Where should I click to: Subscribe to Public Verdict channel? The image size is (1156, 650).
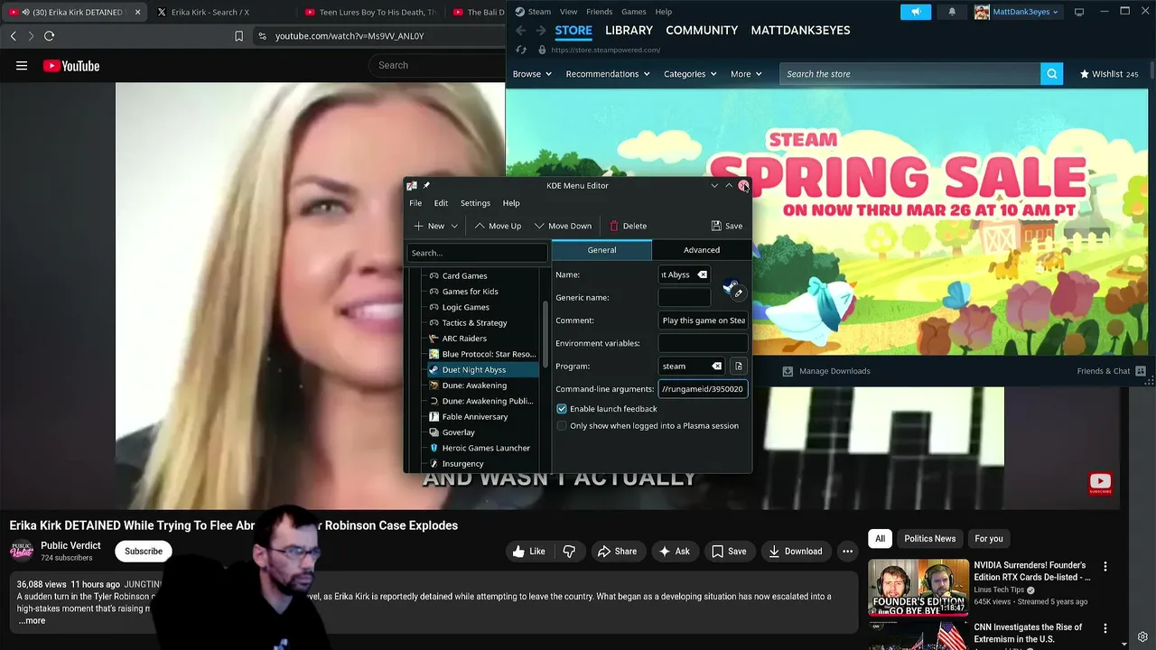(144, 552)
